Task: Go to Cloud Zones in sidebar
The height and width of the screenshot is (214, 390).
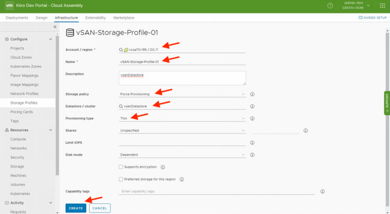Action: tap(21, 57)
